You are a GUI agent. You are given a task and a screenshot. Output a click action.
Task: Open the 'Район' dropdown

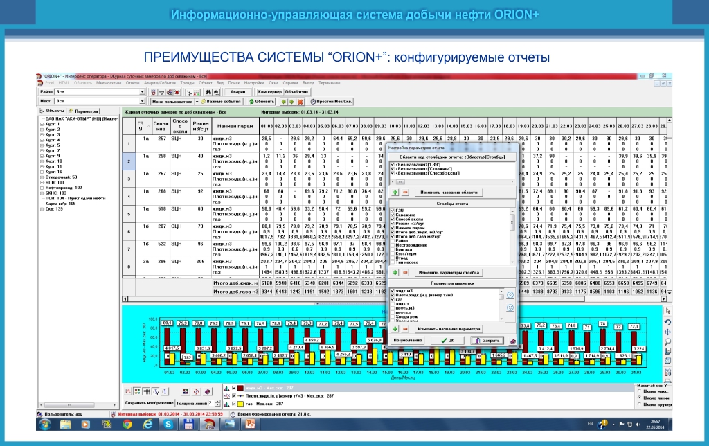pyautogui.click(x=142, y=92)
